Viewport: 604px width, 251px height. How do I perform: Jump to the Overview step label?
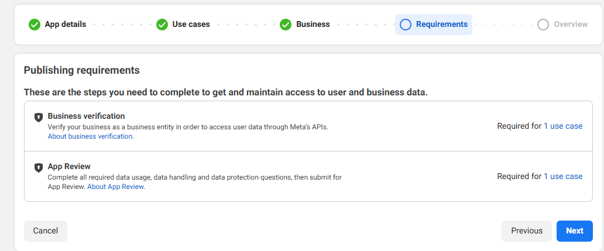click(571, 25)
